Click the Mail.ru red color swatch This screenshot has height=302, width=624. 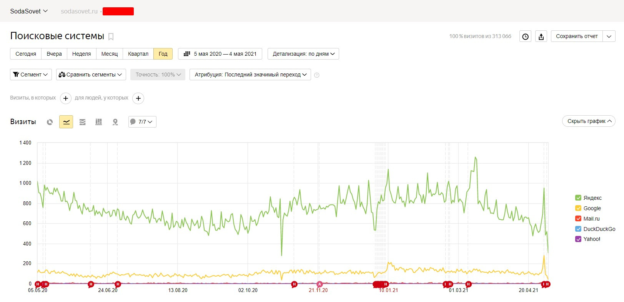coord(578,219)
